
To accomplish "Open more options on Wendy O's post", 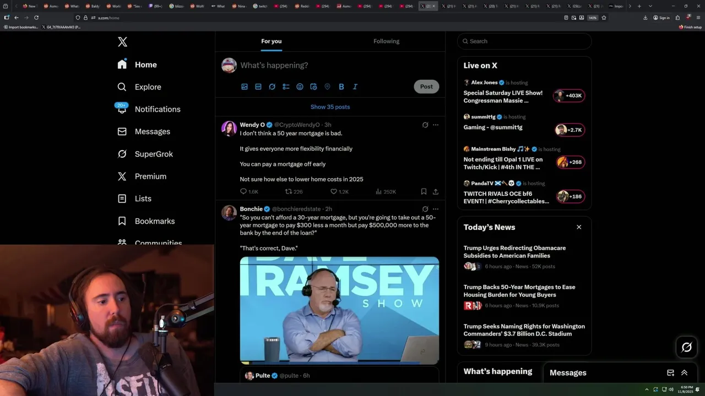I will point(436,125).
